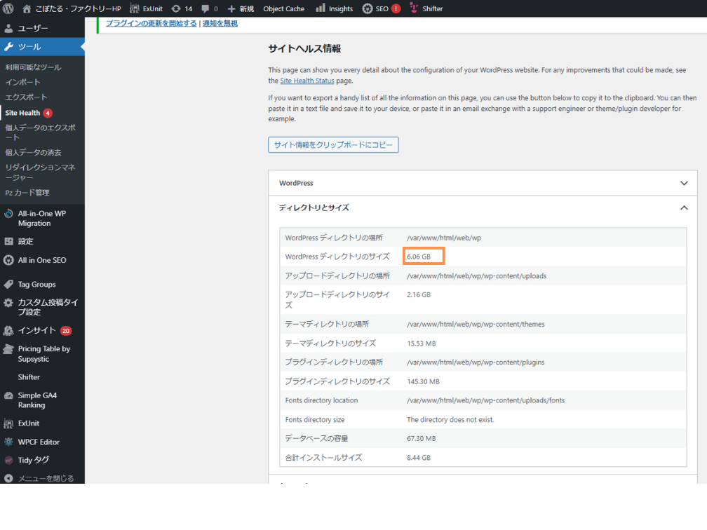Select 個人データのエクスポート submenu item
This screenshot has width=707, height=530.
(40, 132)
